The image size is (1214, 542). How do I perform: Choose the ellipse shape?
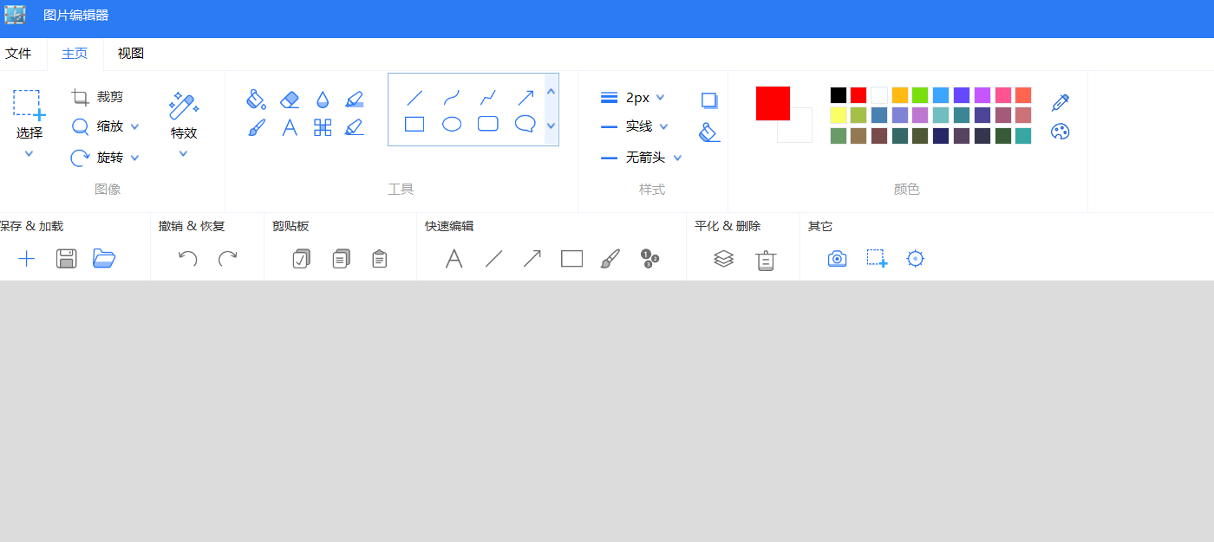452,124
